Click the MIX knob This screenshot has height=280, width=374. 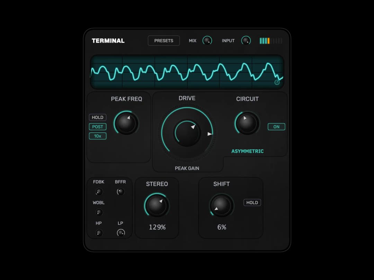click(207, 40)
